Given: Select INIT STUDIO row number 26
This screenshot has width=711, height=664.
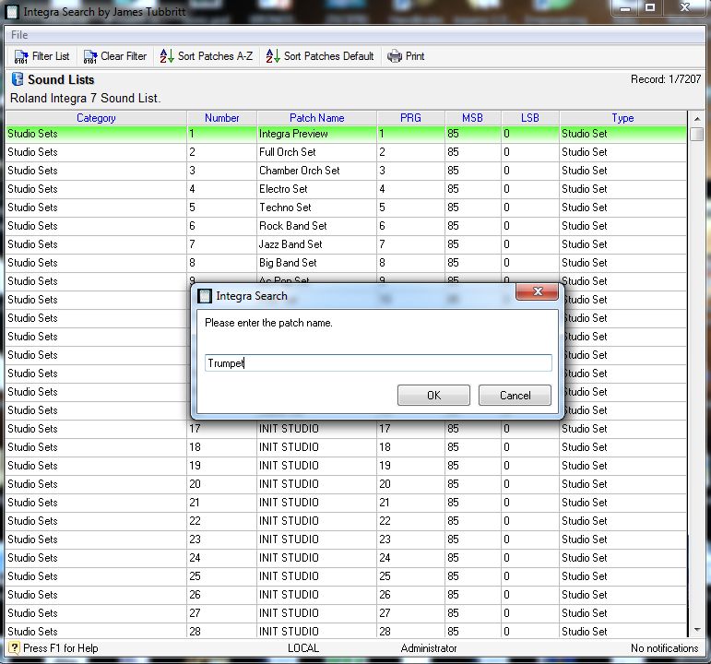Looking at the screenshot, I should [346, 595].
